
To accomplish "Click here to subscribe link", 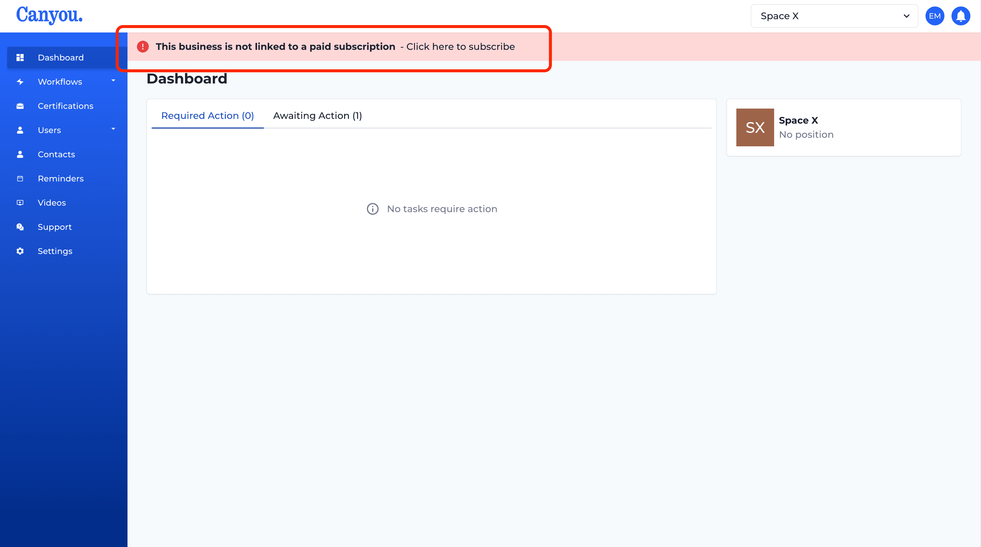I will [460, 46].
